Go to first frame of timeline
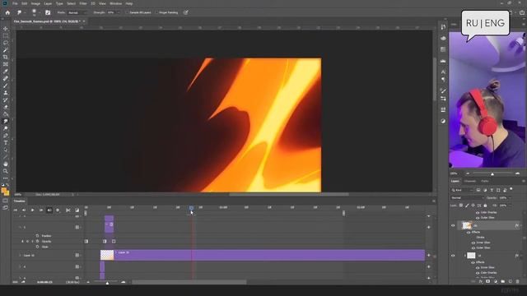Screen dimensions: 527x296 pos(15,210)
